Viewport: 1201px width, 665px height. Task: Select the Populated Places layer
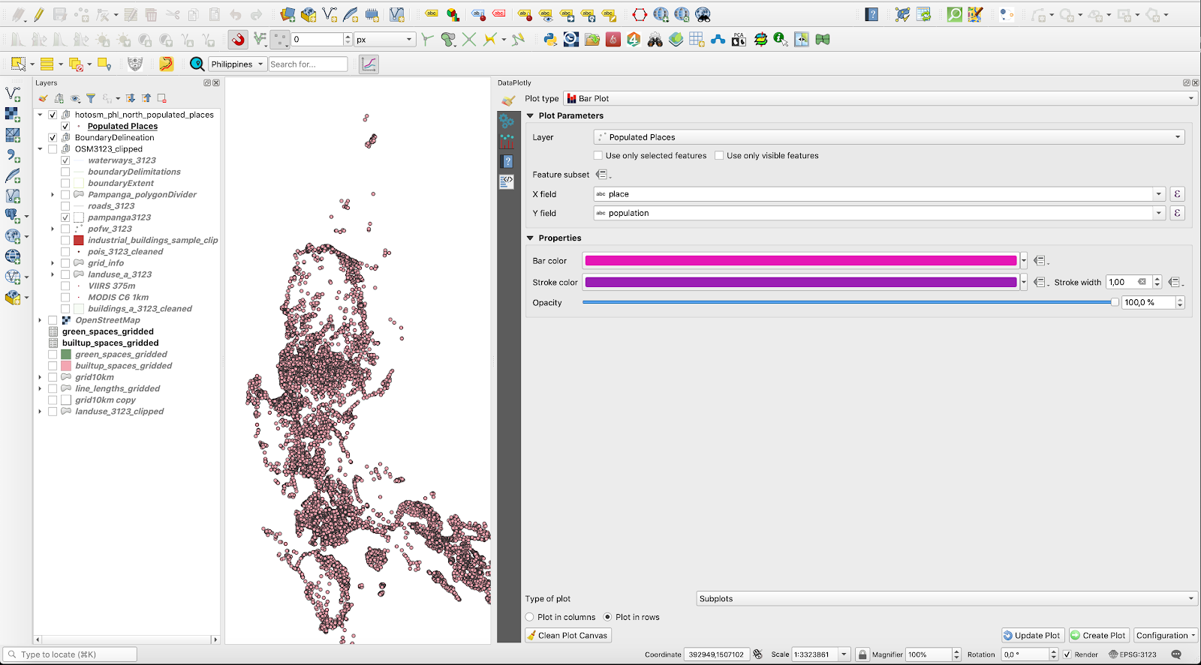[122, 127]
